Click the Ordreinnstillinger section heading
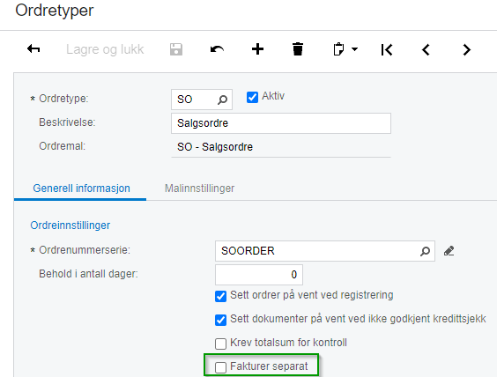497x377 pixels. pos(70,225)
